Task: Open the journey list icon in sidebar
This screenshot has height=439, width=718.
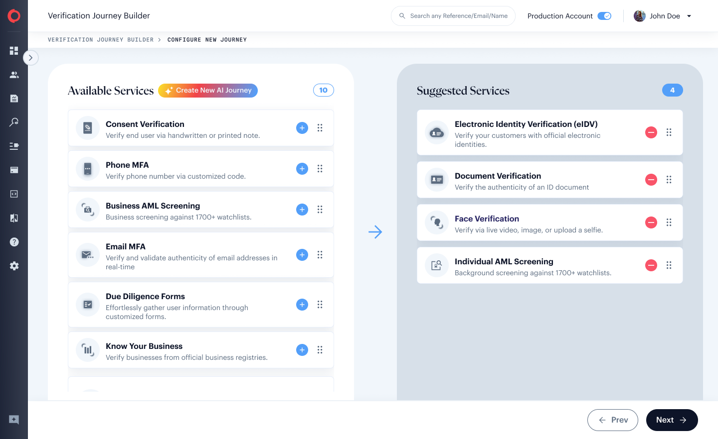Action: pos(14,146)
